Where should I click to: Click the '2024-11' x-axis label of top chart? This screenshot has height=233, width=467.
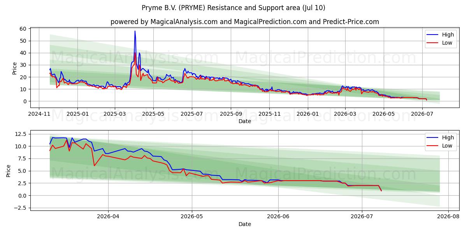39,114
